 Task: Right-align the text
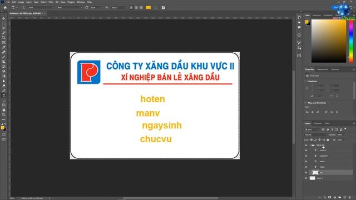[x=141, y=7]
